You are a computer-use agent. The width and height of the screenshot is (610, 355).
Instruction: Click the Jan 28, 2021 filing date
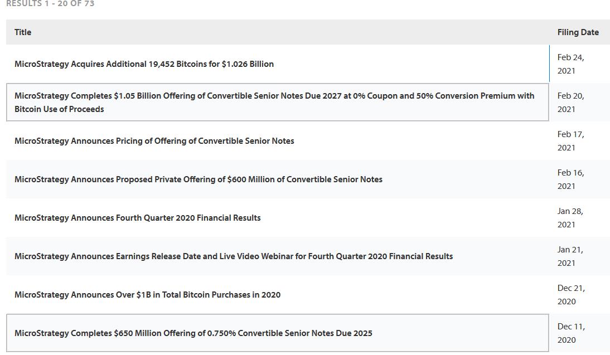tap(570, 218)
